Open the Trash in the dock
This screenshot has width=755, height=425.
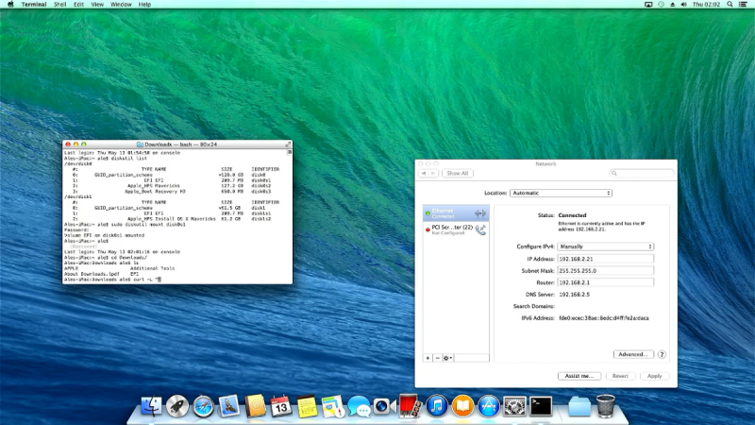coord(606,406)
